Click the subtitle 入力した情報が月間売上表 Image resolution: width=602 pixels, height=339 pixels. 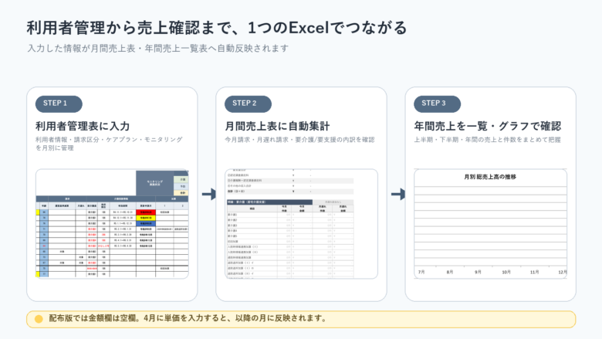[157, 49]
